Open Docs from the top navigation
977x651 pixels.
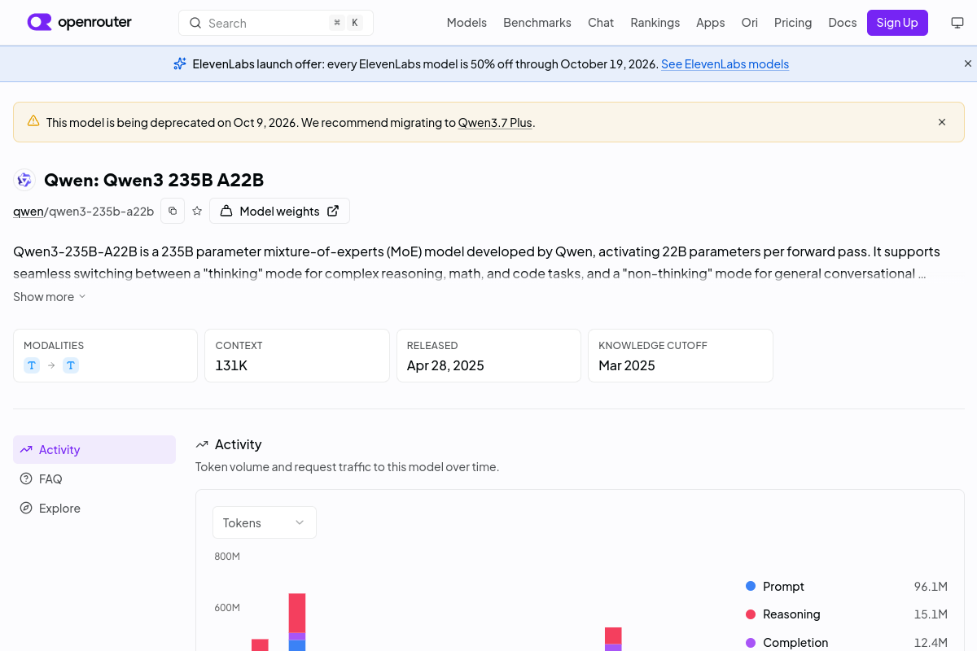pos(843,23)
